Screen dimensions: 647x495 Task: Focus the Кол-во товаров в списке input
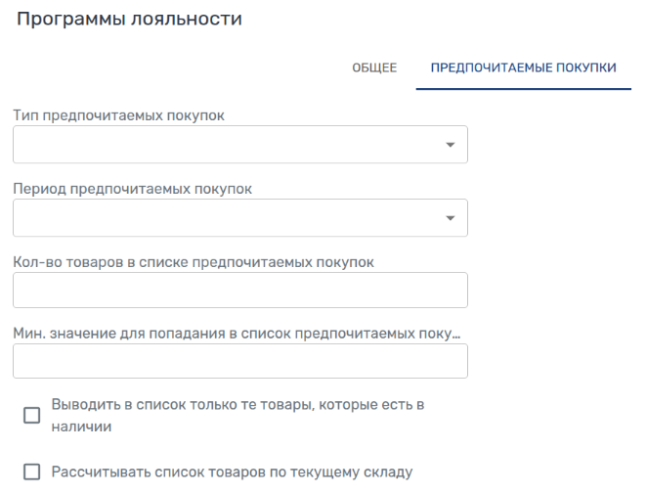click(239, 291)
